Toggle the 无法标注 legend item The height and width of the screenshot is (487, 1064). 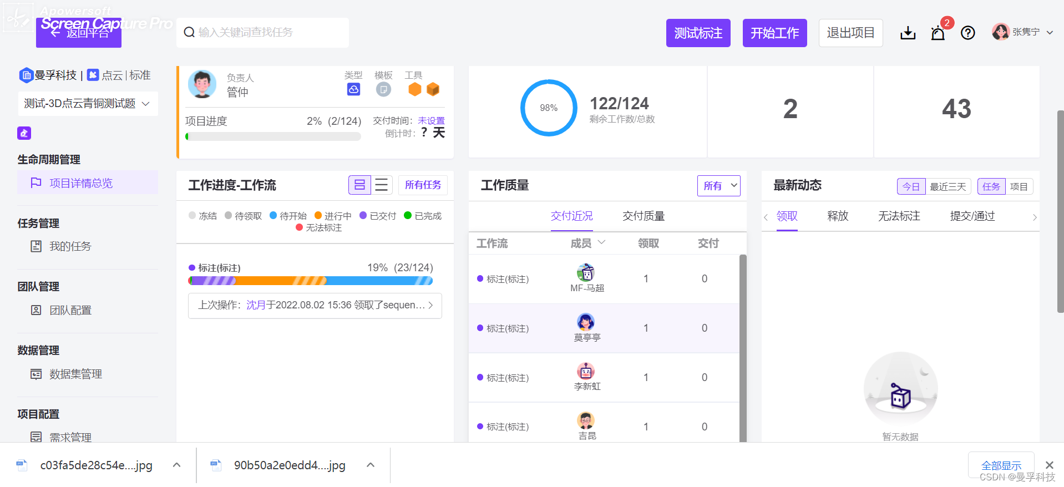319,227
